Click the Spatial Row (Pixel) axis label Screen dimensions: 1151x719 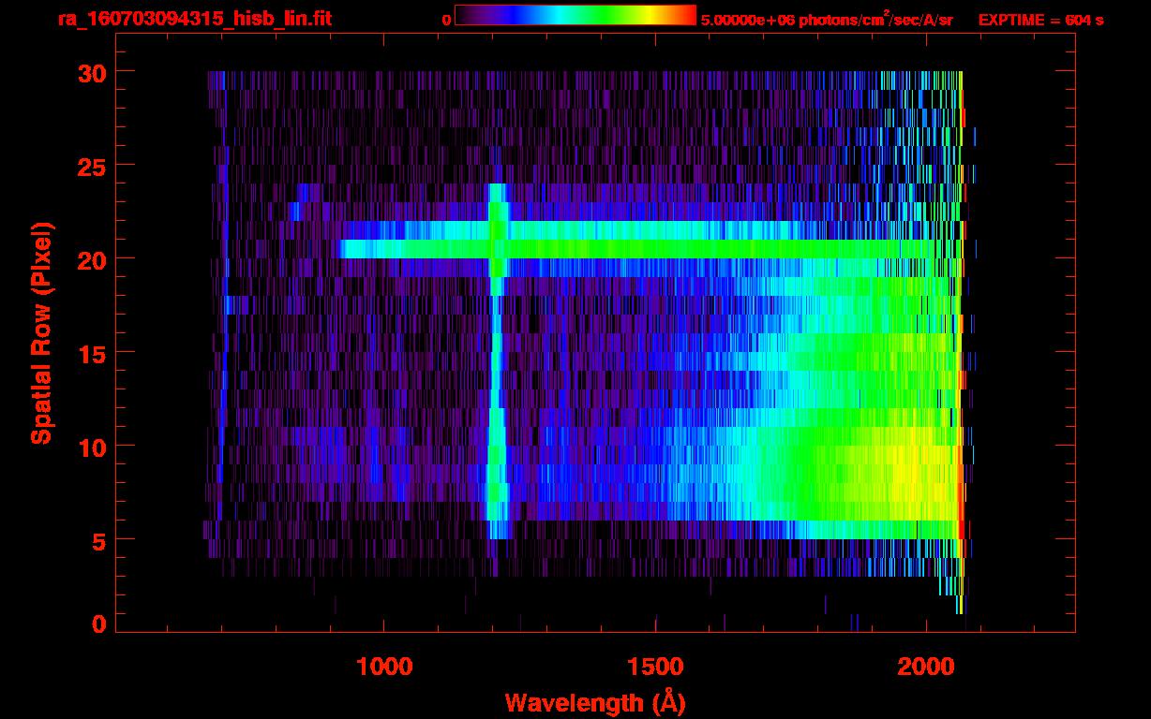pyautogui.click(x=42, y=332)
